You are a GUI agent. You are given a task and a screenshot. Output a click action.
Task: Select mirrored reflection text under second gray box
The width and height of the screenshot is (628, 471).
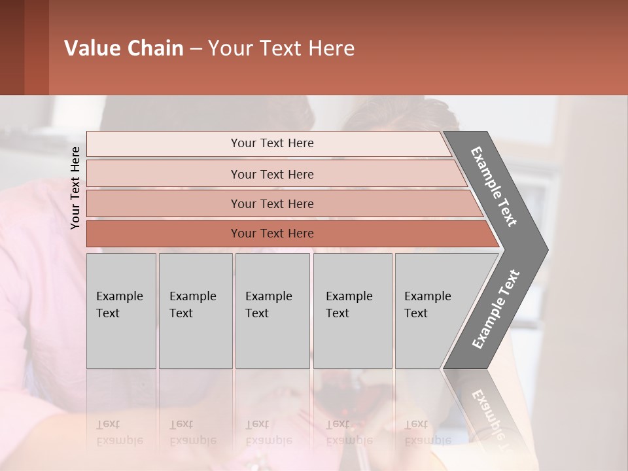coord(192,432)
